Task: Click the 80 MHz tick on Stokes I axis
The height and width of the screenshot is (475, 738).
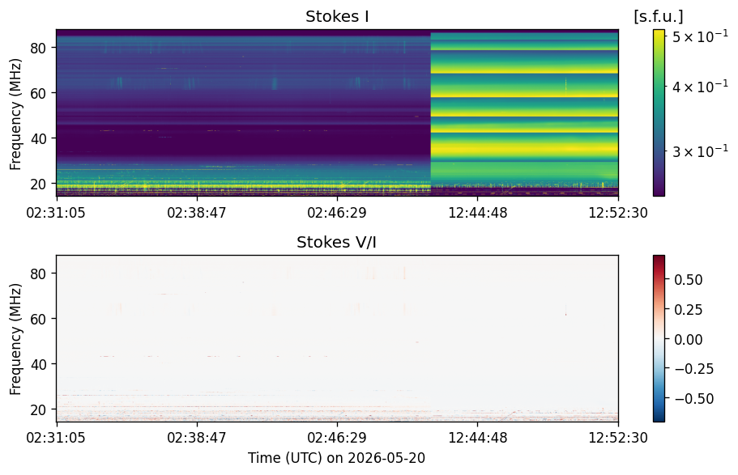Action: point(38,48)
